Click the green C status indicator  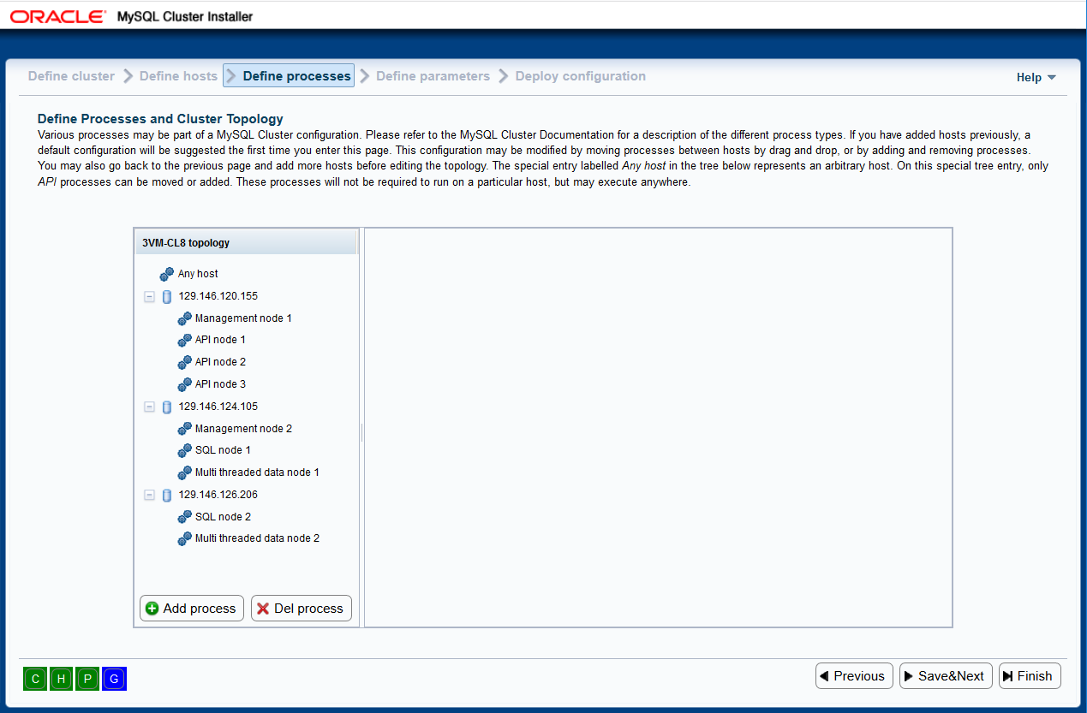[x=35, y=679]
